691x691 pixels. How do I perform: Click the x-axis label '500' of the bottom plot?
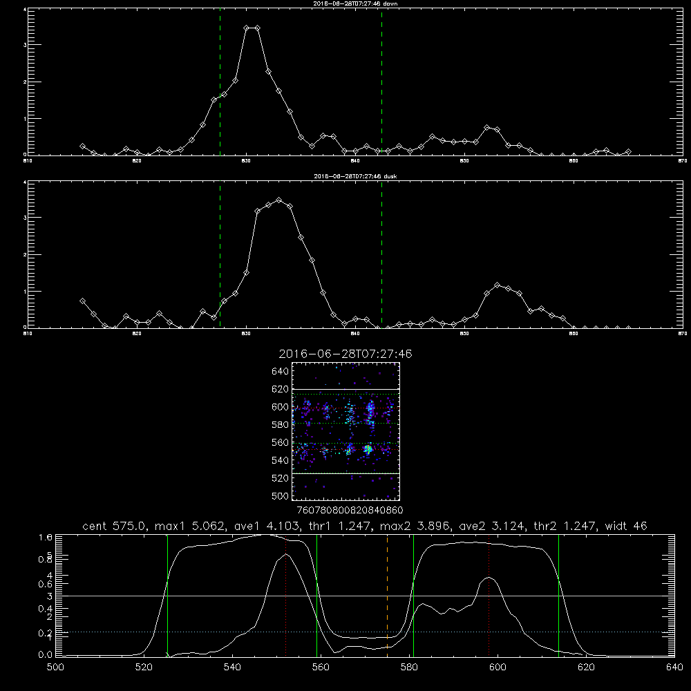coord(55,668)
